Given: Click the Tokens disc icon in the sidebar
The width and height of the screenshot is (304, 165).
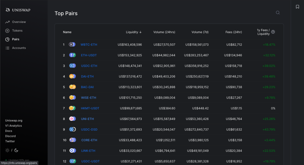Looking at the screenshot, I should pos(7,31).
